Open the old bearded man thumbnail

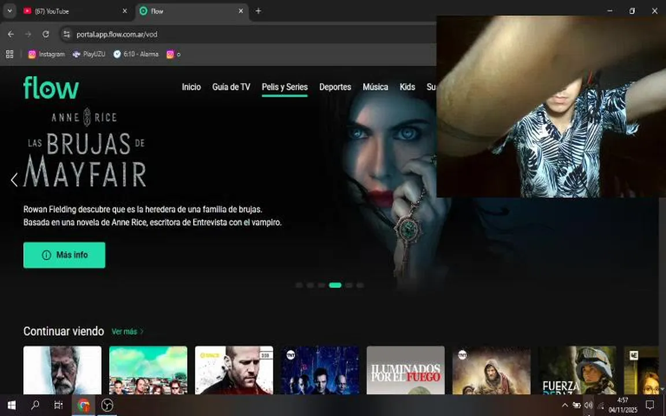click(x=62, y=370)
